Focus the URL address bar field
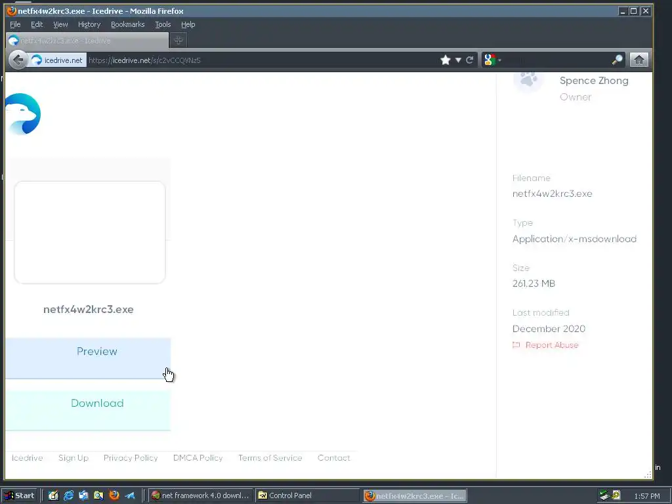This screenshot has height=504, width=672. pos(261,60)
